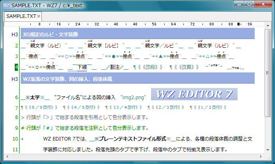Click the '《《改頁》》' marker
Viewport: 275px width, 164px height.
pos(187,67)
